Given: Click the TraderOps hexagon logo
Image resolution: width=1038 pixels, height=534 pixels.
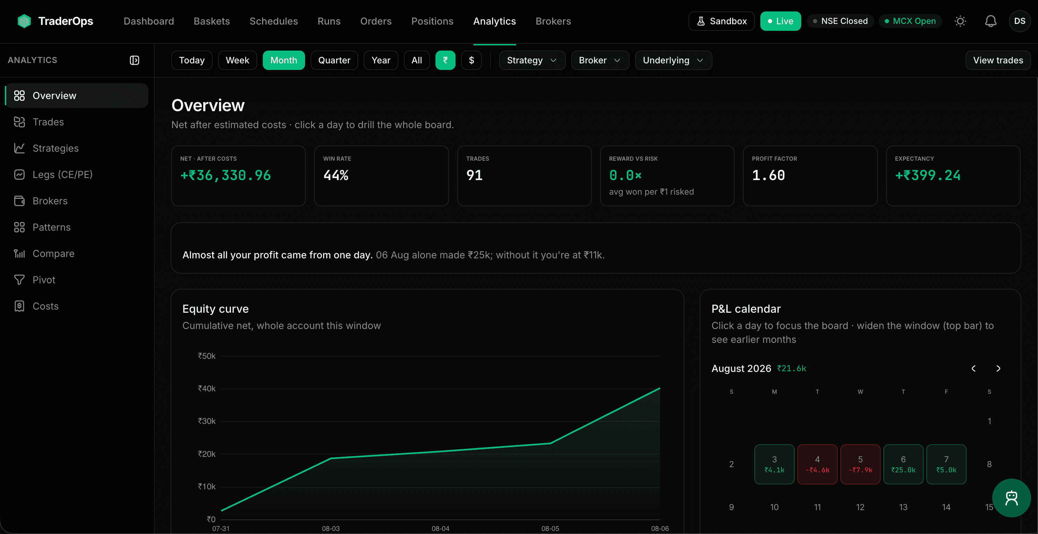Looking at the screenshot, I should (24, 21).
